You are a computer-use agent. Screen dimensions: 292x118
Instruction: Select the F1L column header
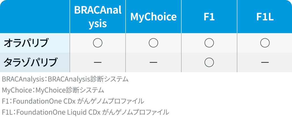click(x=265, y=17)
